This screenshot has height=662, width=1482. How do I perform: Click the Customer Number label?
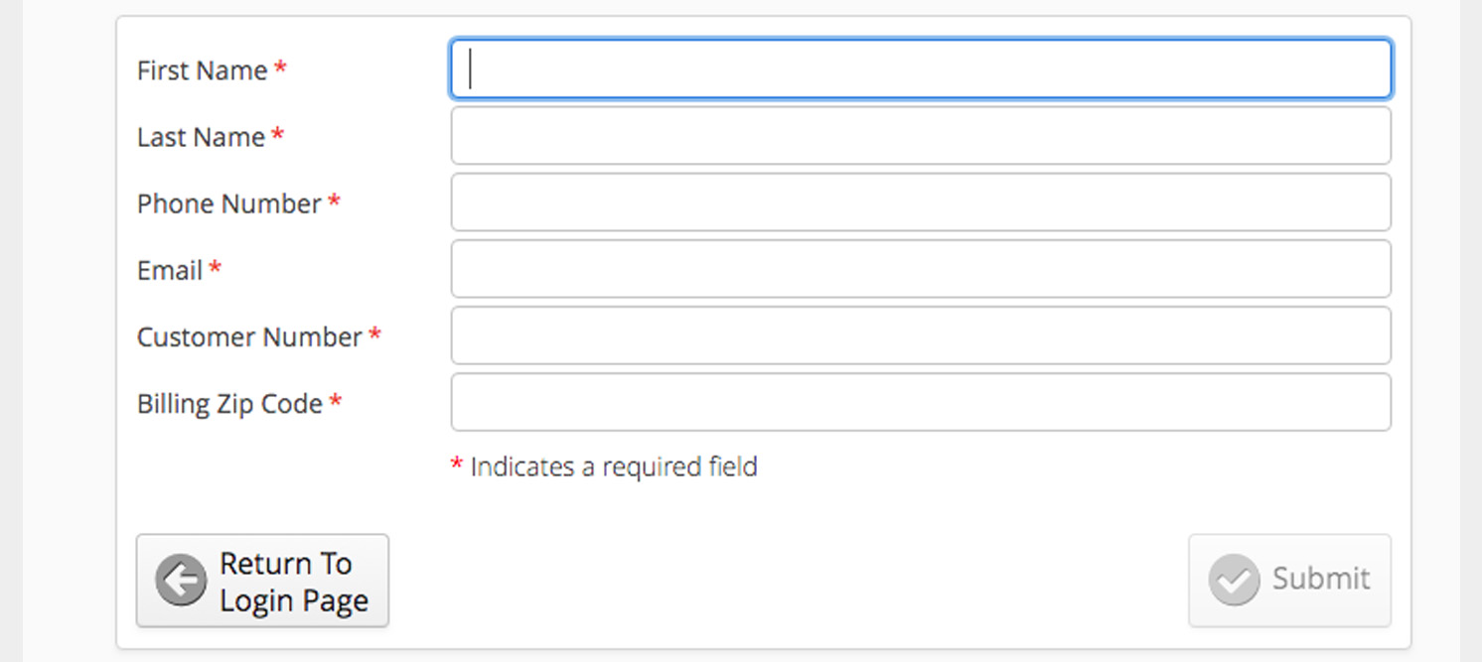point(249,337)
